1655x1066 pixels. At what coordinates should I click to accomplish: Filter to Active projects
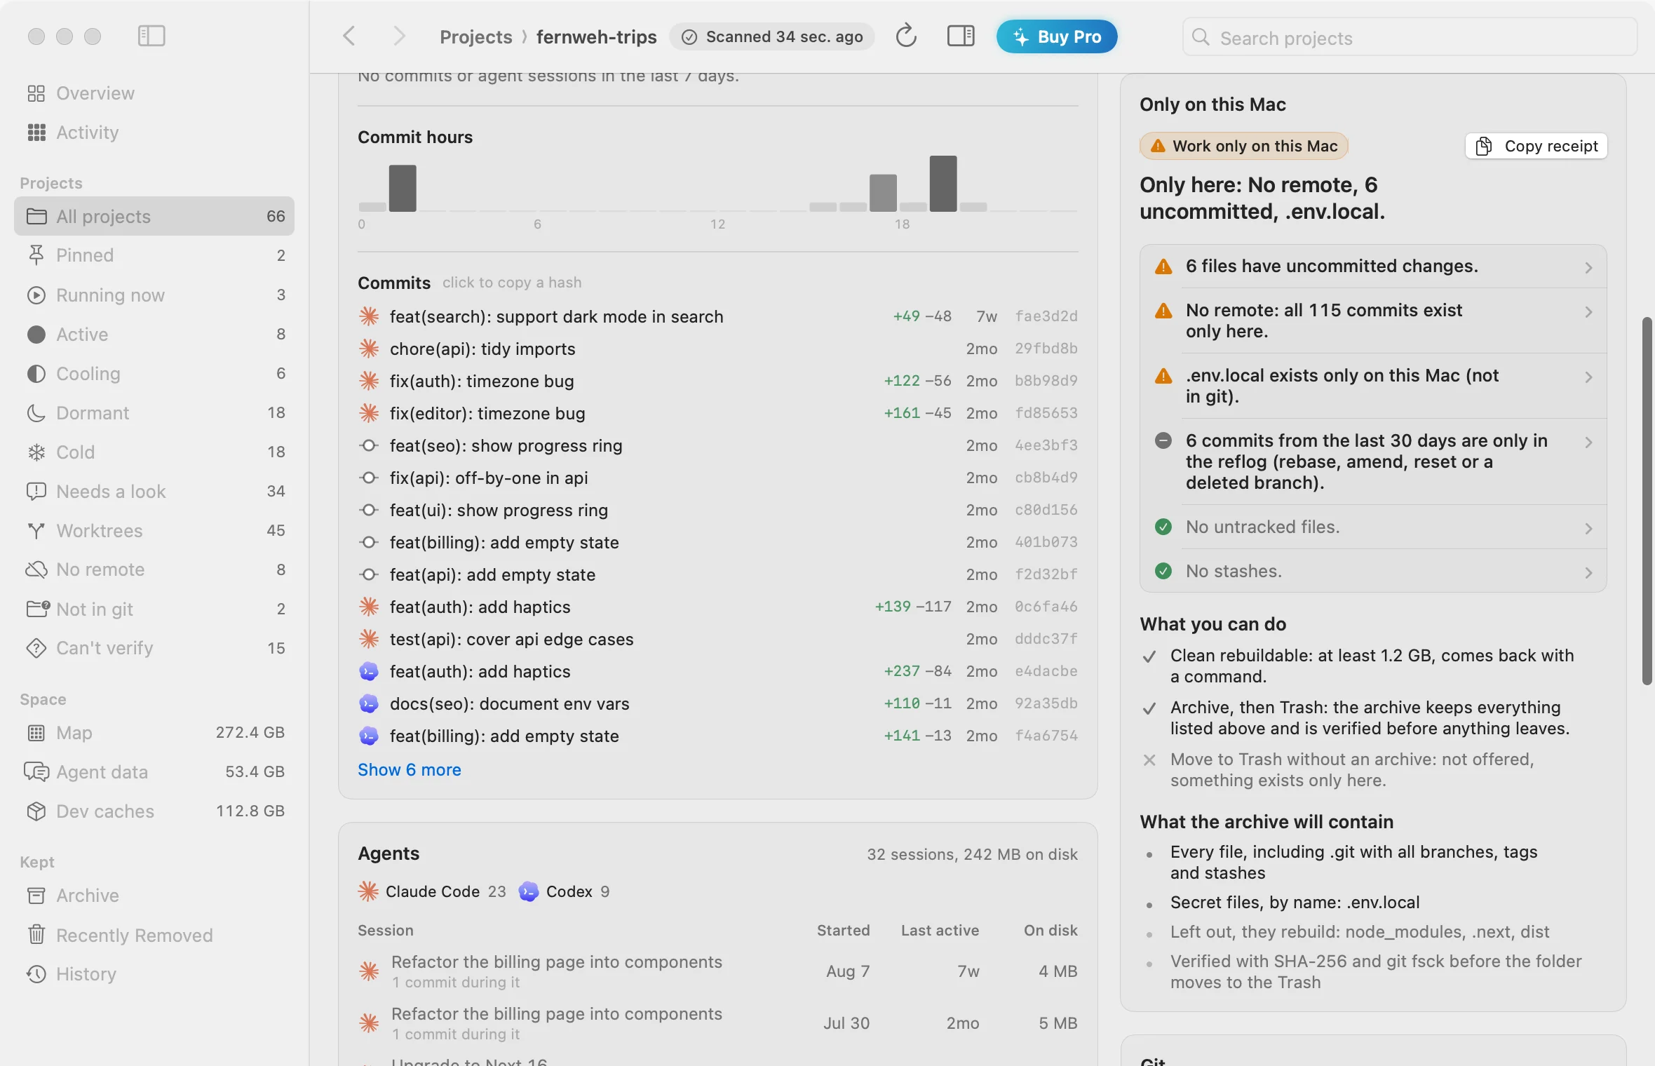[x=154, y=334]
